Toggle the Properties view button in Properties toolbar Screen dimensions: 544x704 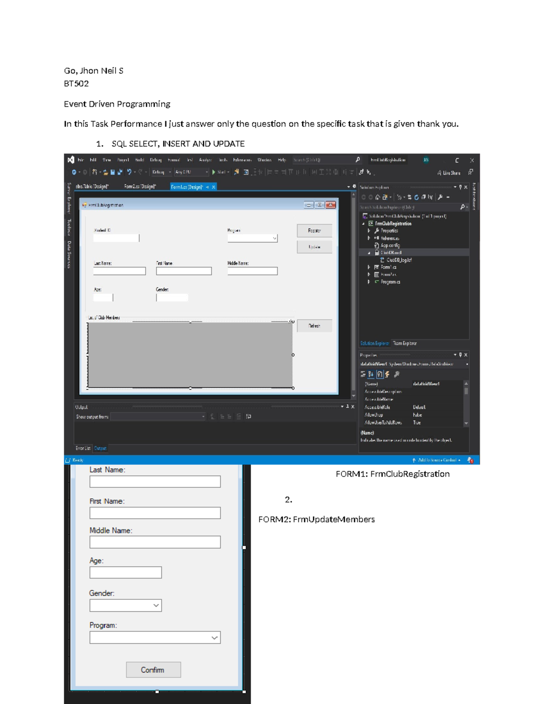pos(379,374)
